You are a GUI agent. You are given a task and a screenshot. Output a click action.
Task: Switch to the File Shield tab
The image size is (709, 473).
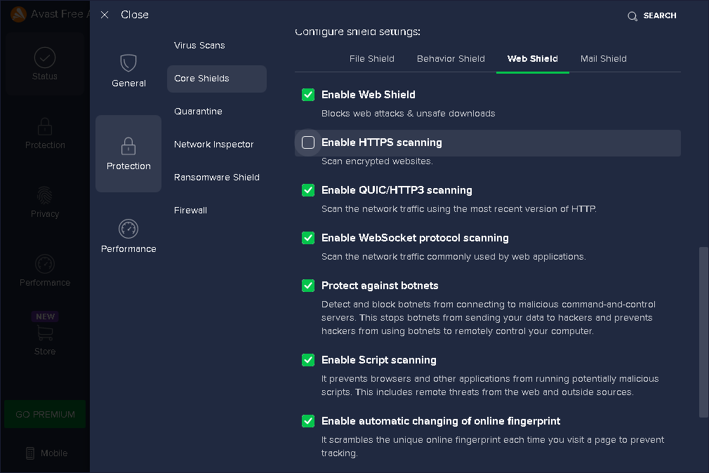(x=372, y=59)
